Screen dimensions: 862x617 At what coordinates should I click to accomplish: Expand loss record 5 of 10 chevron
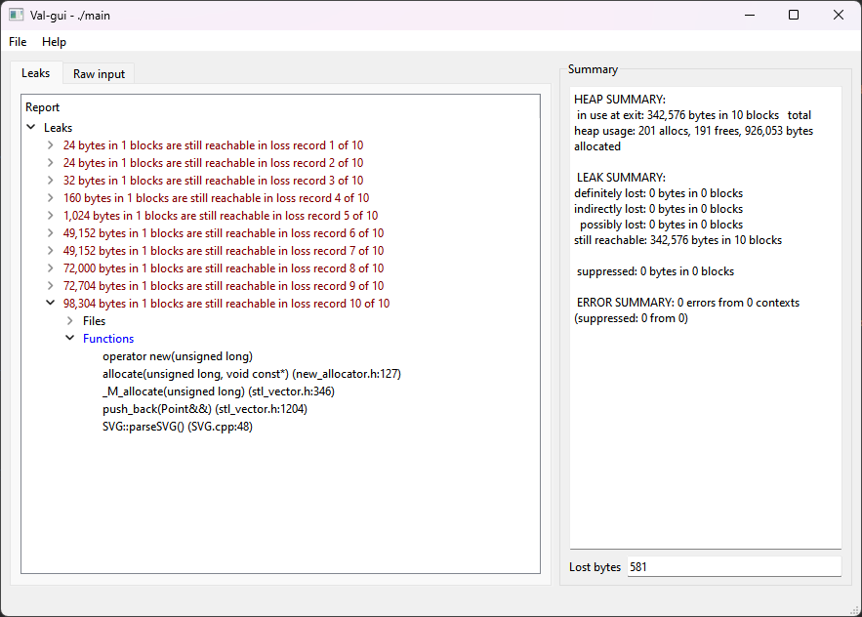(x=51, y=216)
